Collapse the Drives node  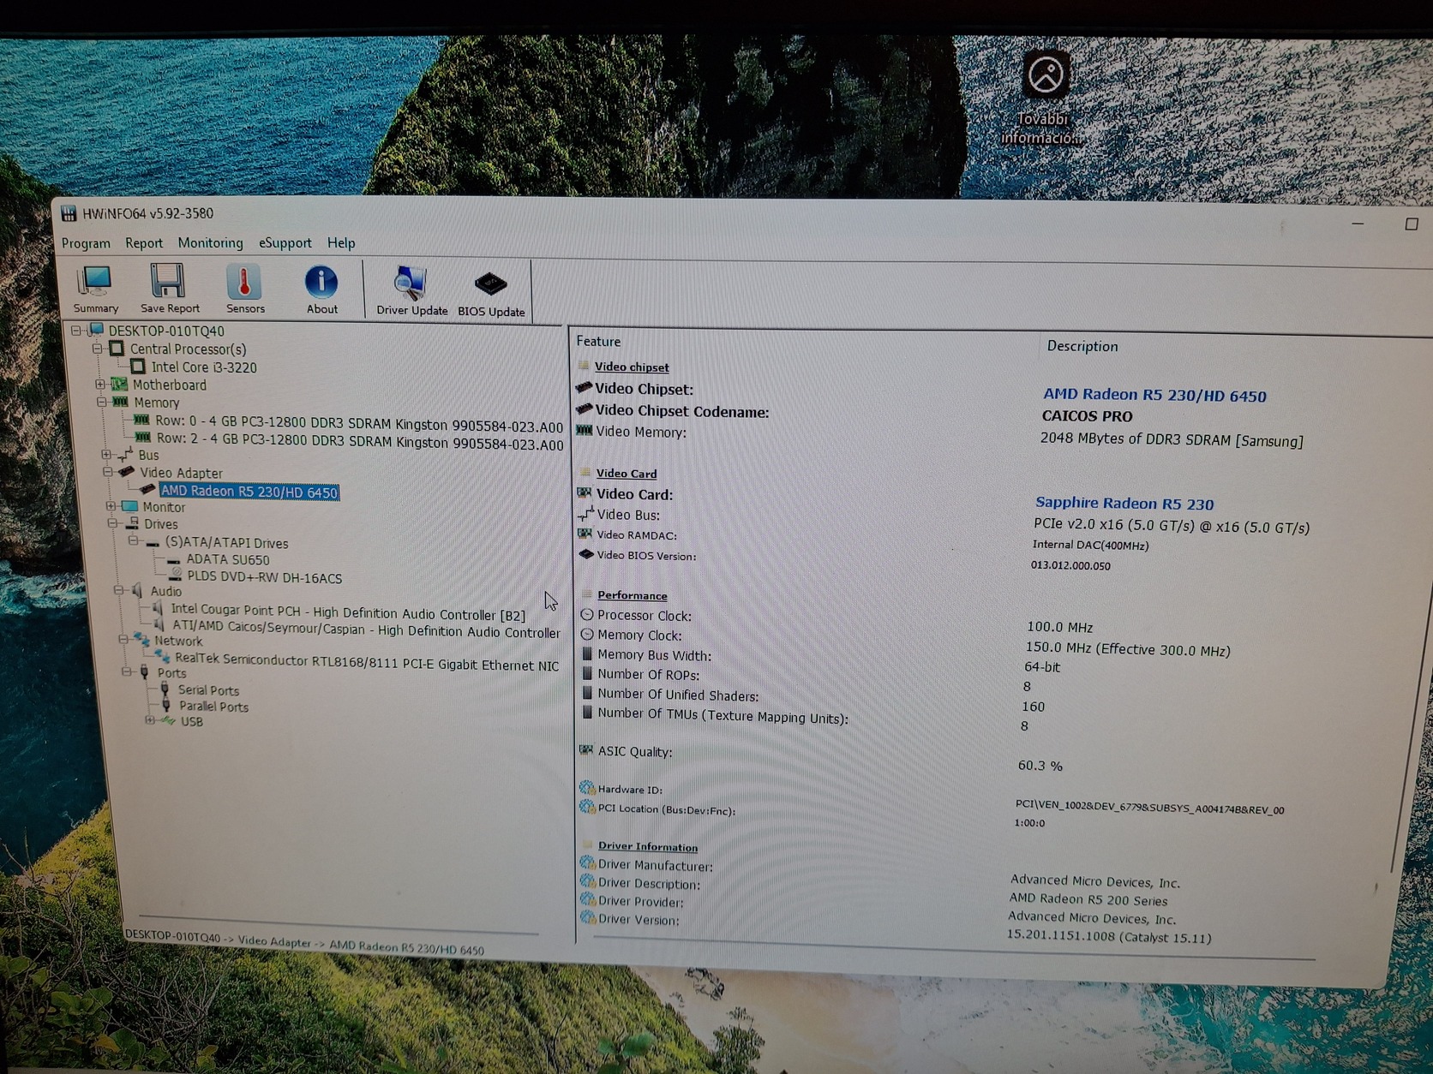112,523
